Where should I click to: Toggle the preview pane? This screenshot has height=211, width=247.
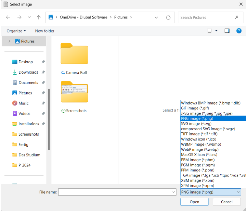227,31
